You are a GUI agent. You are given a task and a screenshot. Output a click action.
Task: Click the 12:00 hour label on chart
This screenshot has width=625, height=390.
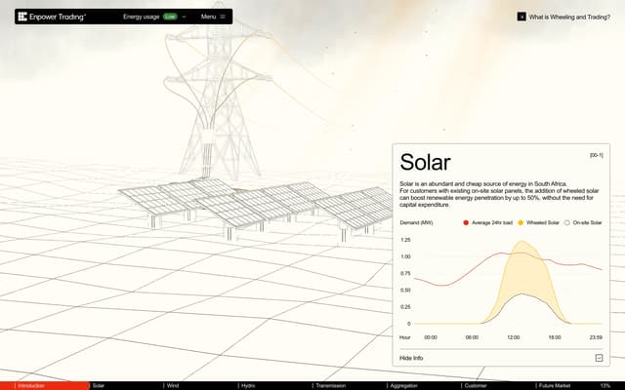tap(514, 337)
